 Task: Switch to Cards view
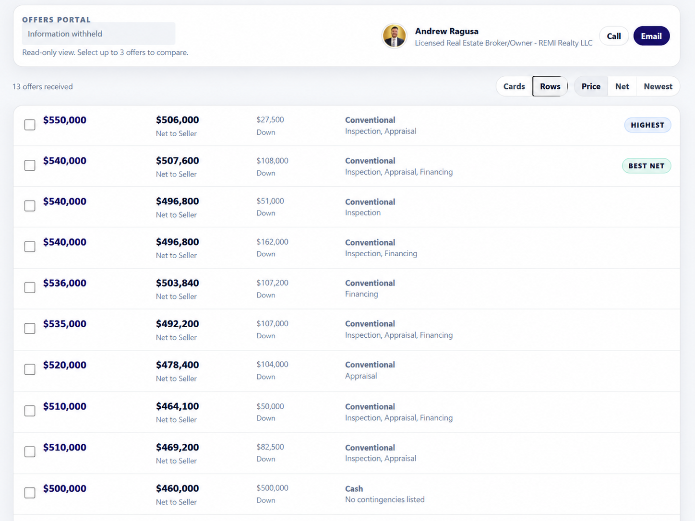[514, 86]
